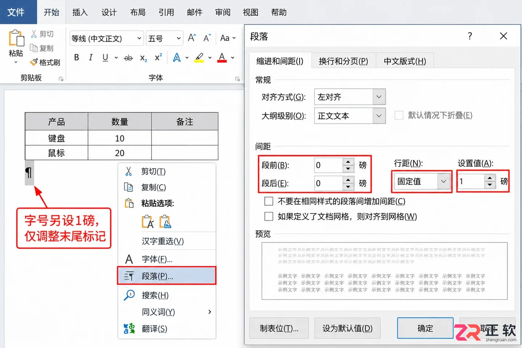Switch to the References (引用) ribbon tab
The height and width of the screenshot is (348, 522).
tap(166, 12)
